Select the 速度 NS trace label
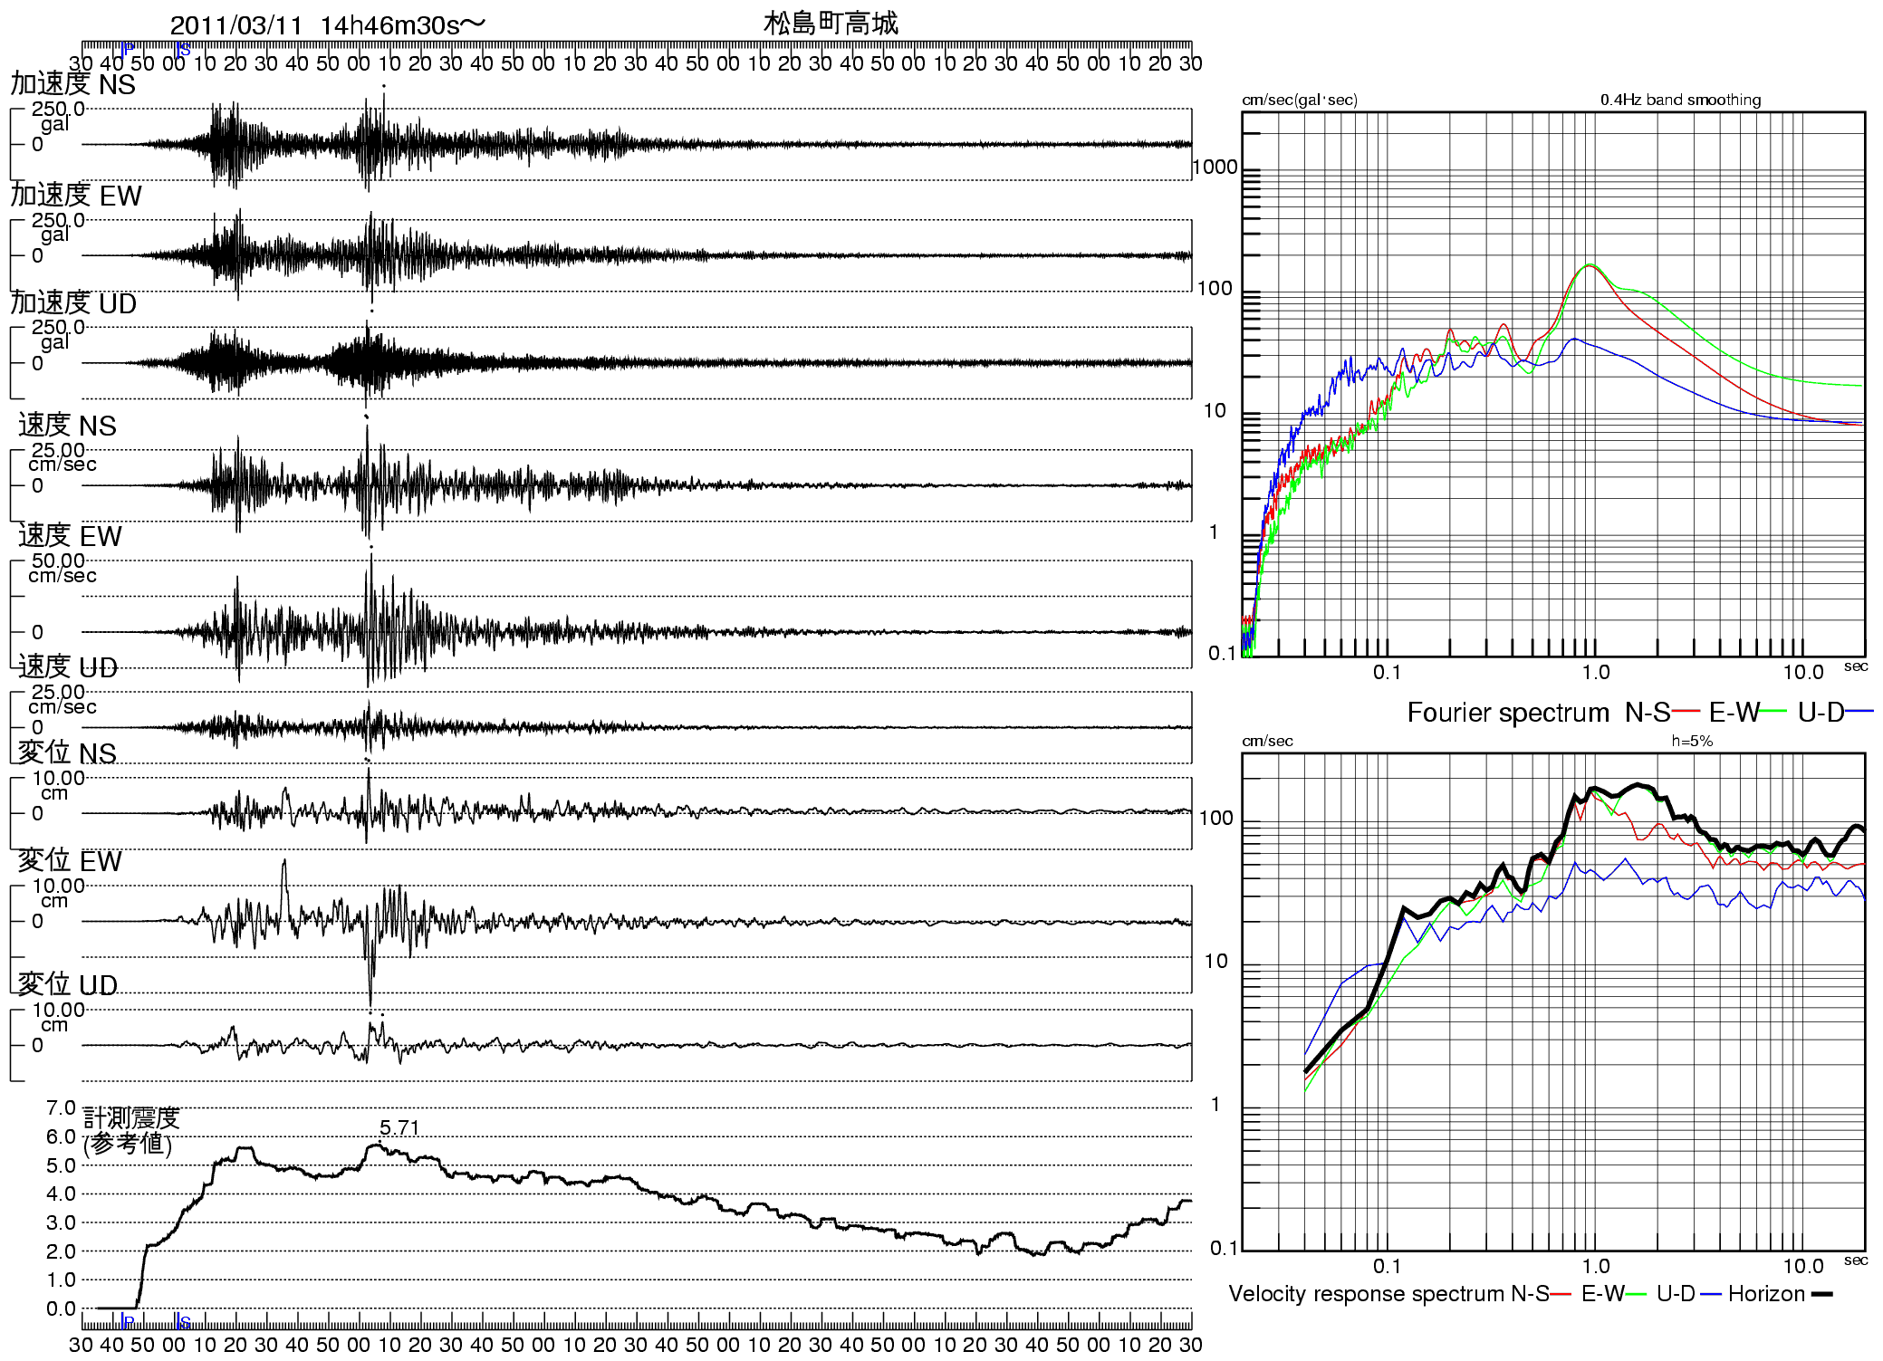 [x=67, y=426]
